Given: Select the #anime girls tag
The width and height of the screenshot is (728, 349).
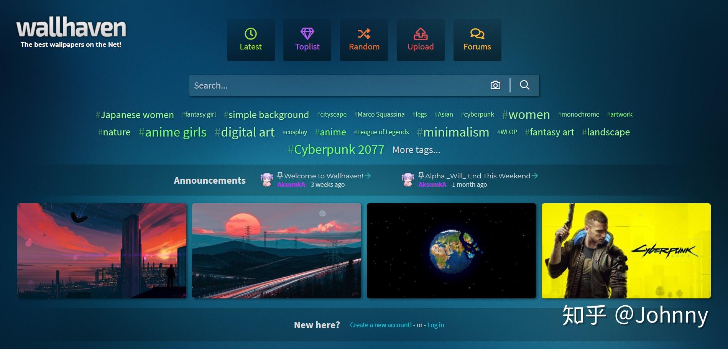Looking at the screenshot, I should click(173, 132).
